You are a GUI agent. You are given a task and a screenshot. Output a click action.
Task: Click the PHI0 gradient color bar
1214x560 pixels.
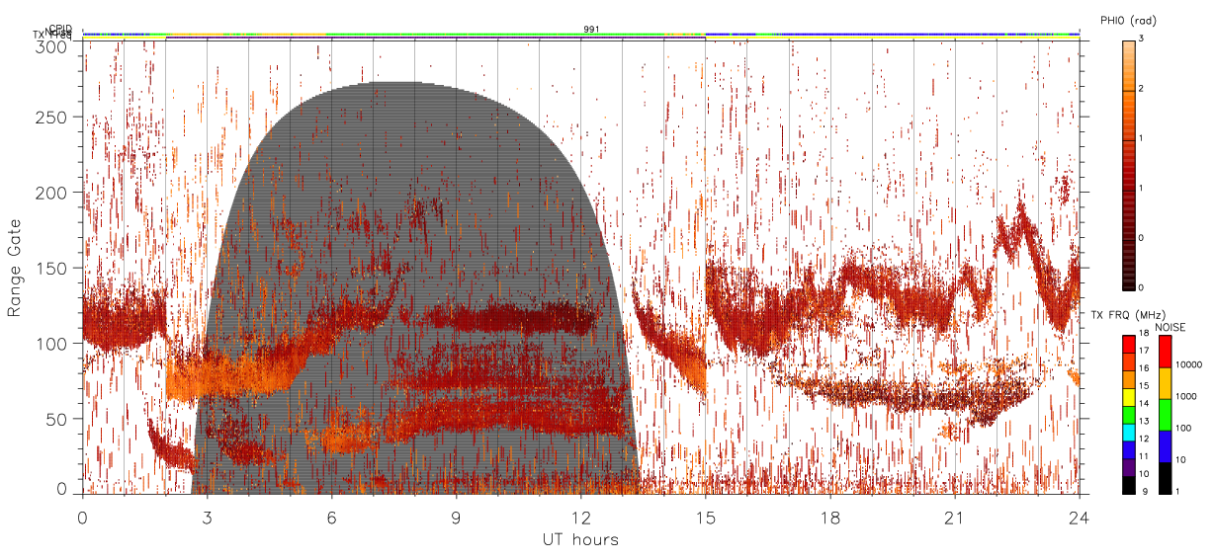tap(1128, 164)
